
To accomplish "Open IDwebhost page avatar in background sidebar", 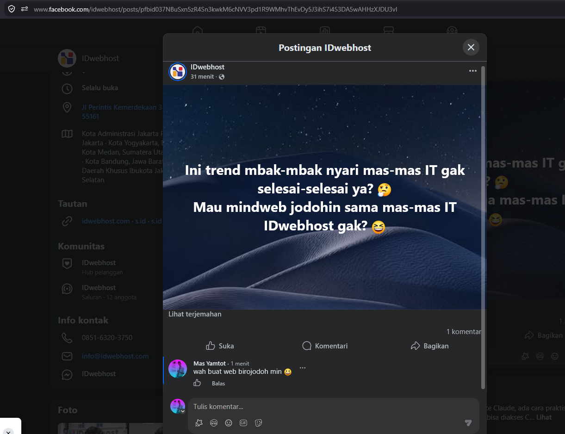I will tap(67, 58).
